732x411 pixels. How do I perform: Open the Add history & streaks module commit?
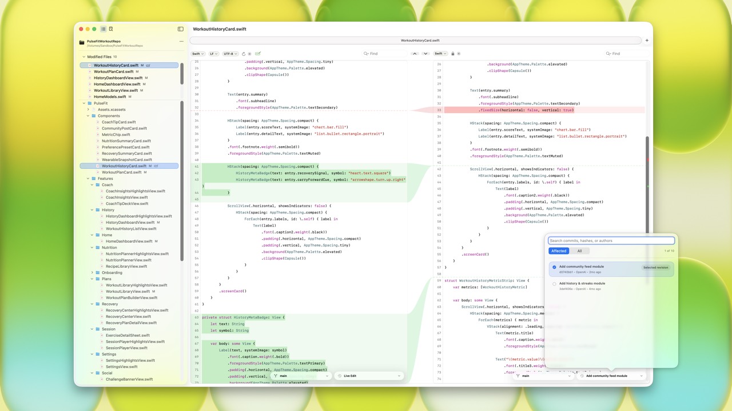pyautogui.click(x=611, y=286)
